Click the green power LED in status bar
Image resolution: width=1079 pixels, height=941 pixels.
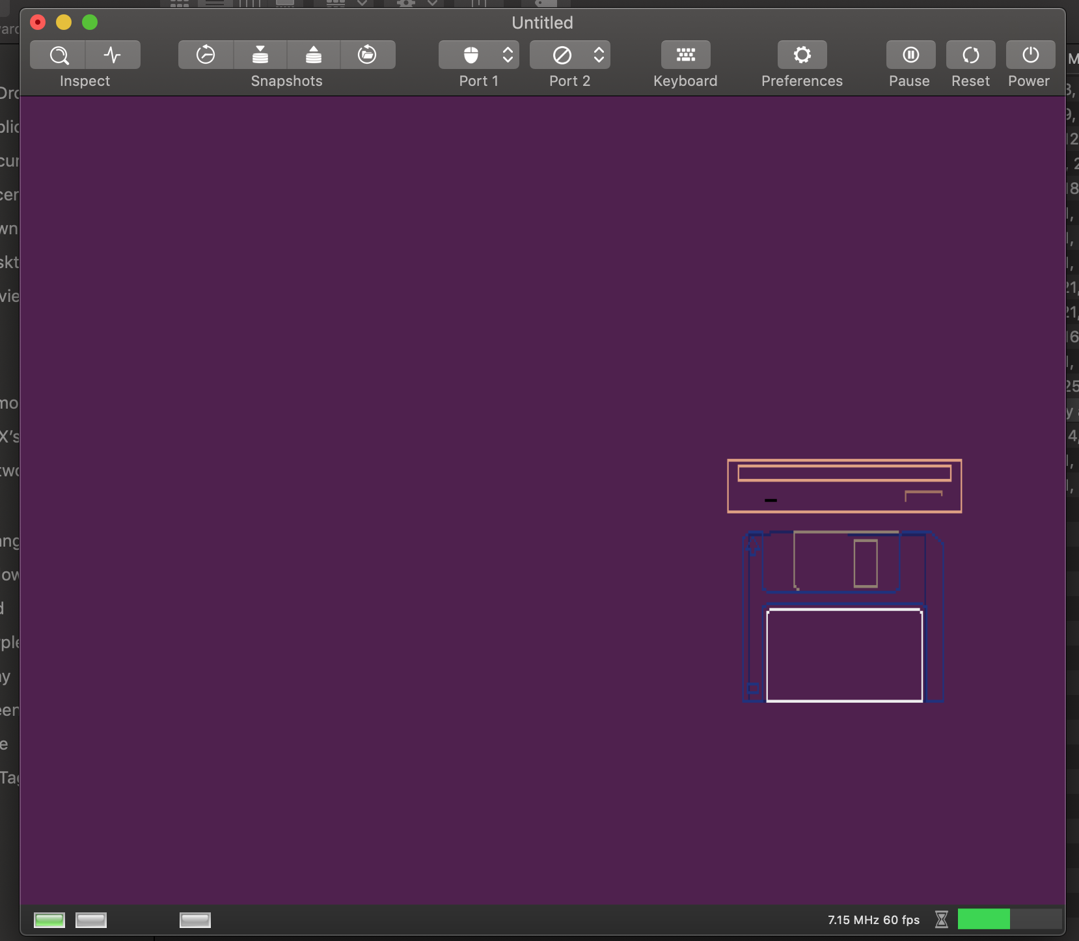tap(49, 920)
